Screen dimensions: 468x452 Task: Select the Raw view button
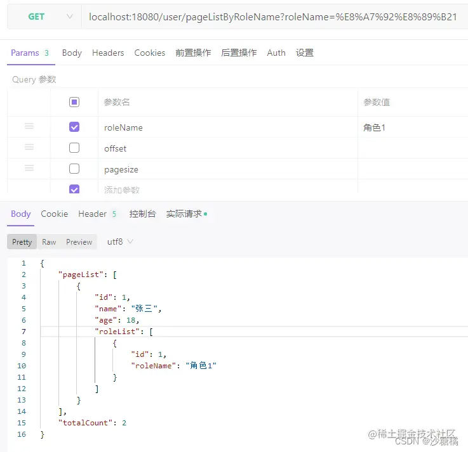[49, 242]
